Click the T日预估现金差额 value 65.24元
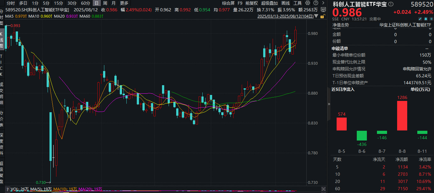 pyautogui.click(x=423, y=76)
